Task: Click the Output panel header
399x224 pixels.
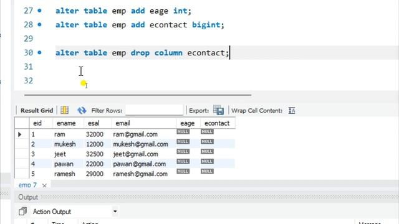Action: pyautogui.click(x=28, y=197)
